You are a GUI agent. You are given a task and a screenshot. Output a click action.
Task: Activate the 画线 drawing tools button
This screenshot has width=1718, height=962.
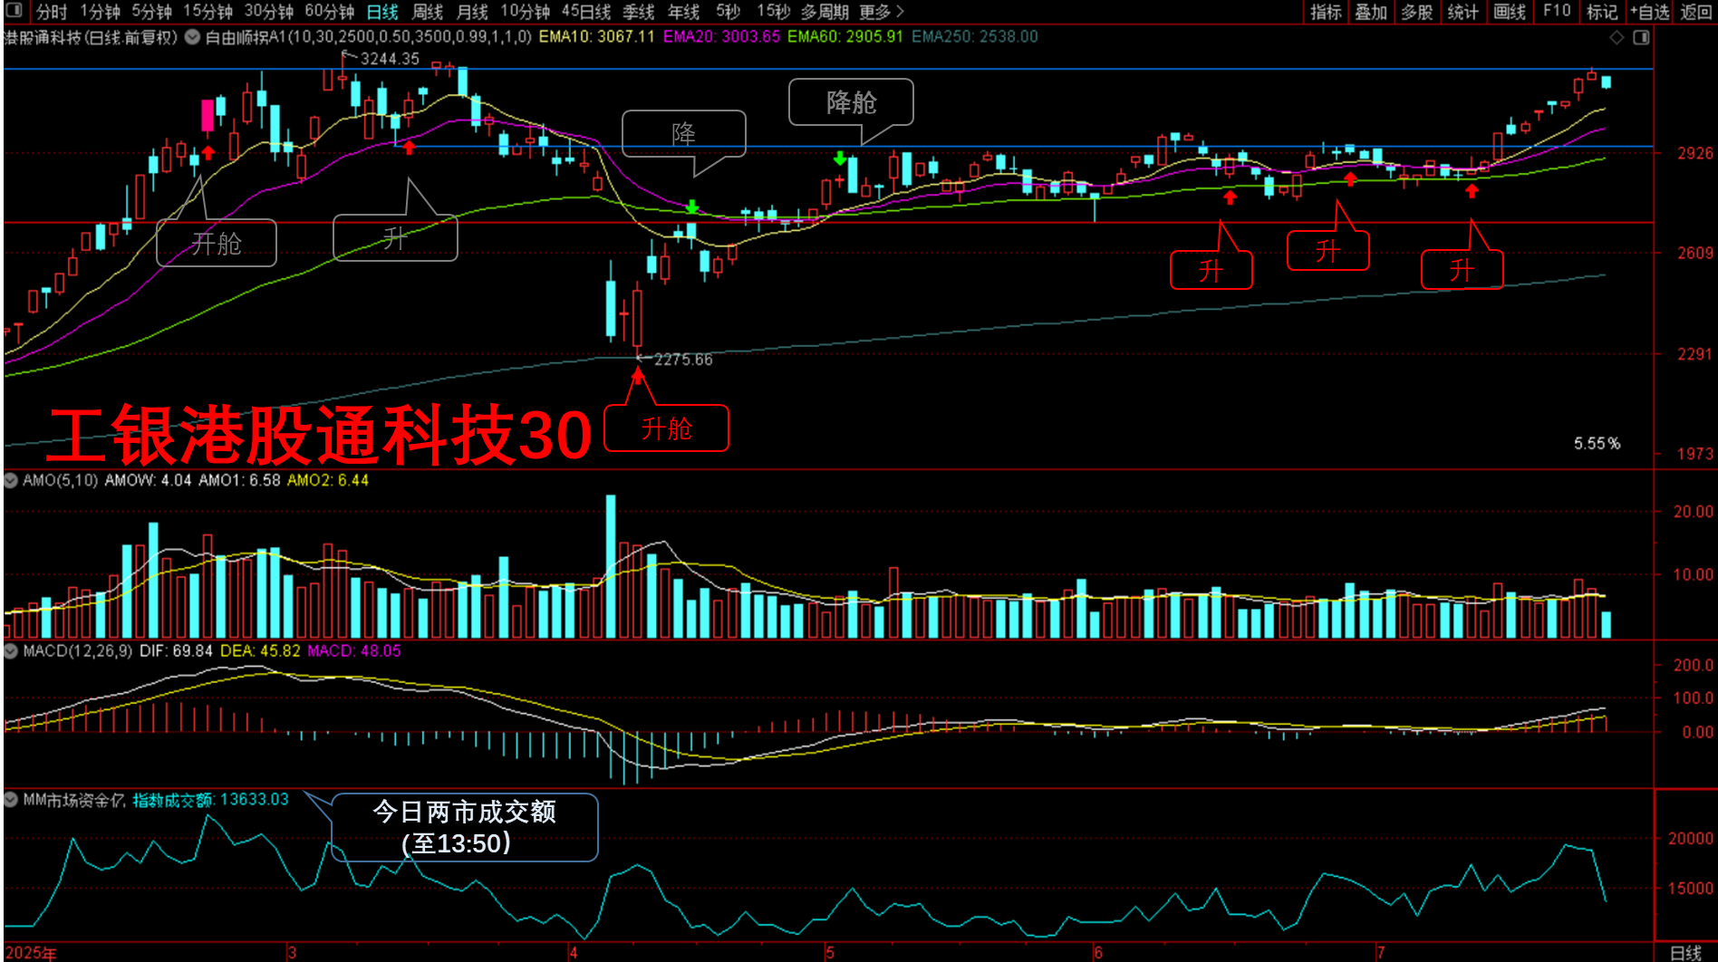1510,12
